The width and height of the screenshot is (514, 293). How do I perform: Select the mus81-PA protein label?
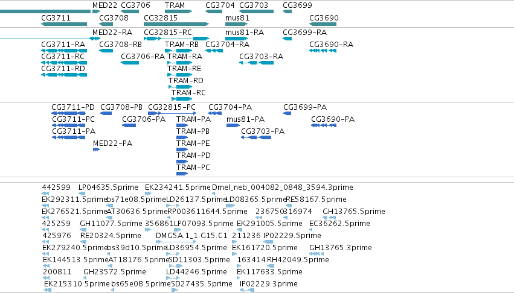click(246, 119)
